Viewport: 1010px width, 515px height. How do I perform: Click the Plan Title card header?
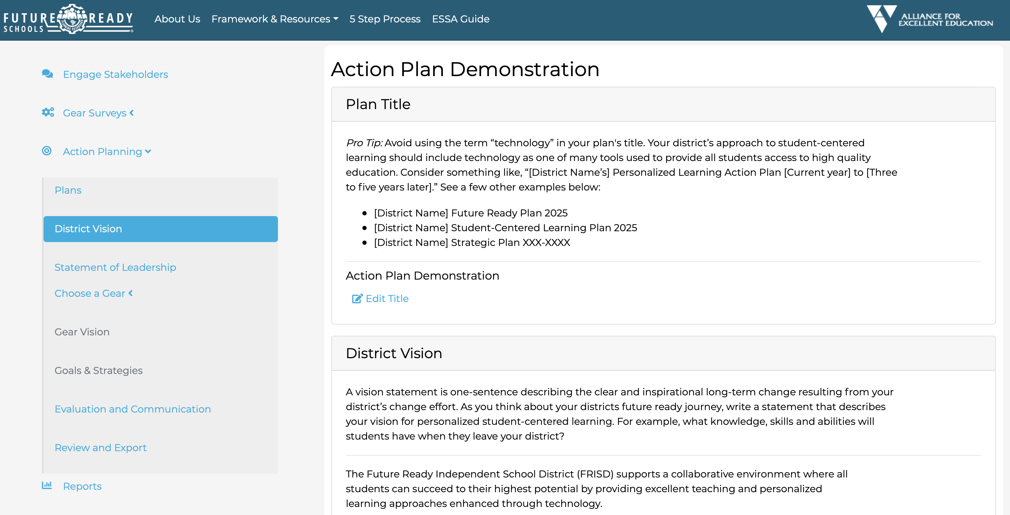point(663,104)
